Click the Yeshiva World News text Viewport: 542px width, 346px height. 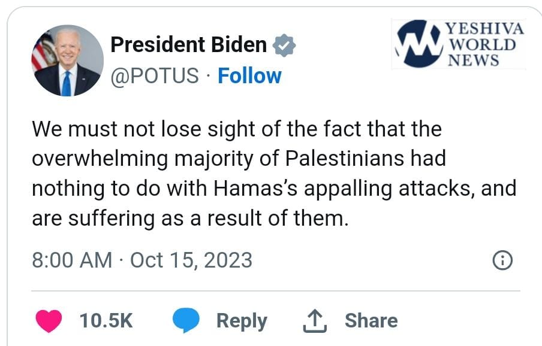tap(484, 44)
